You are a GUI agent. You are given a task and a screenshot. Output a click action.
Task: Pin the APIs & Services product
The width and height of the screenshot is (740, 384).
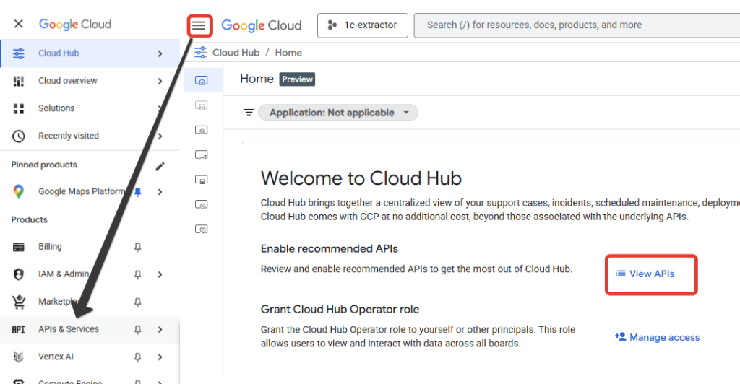(138, 329)
